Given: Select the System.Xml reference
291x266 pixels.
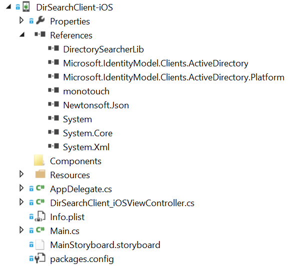Looking at the screenshot, I should tap(86, 147).
